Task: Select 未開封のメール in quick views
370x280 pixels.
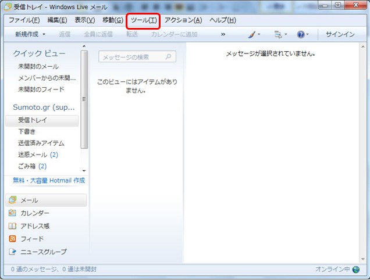Action: click(x=38, y=67)
